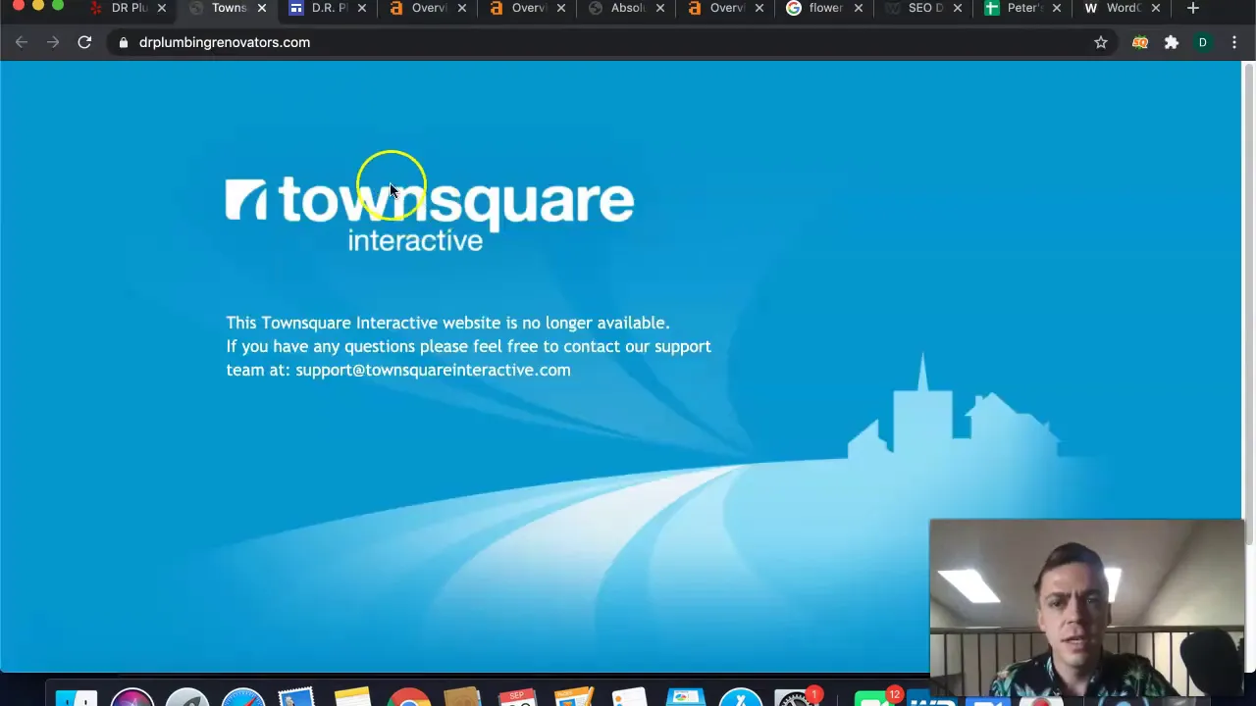1256x706 pixels.
Task: Select the Towns tab
Action: click(x=229, y=8)
